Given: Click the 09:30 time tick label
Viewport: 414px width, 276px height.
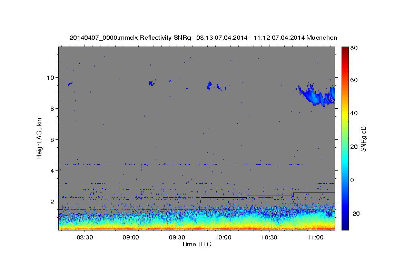Looking at the screenshot, I should coord(177,237).
